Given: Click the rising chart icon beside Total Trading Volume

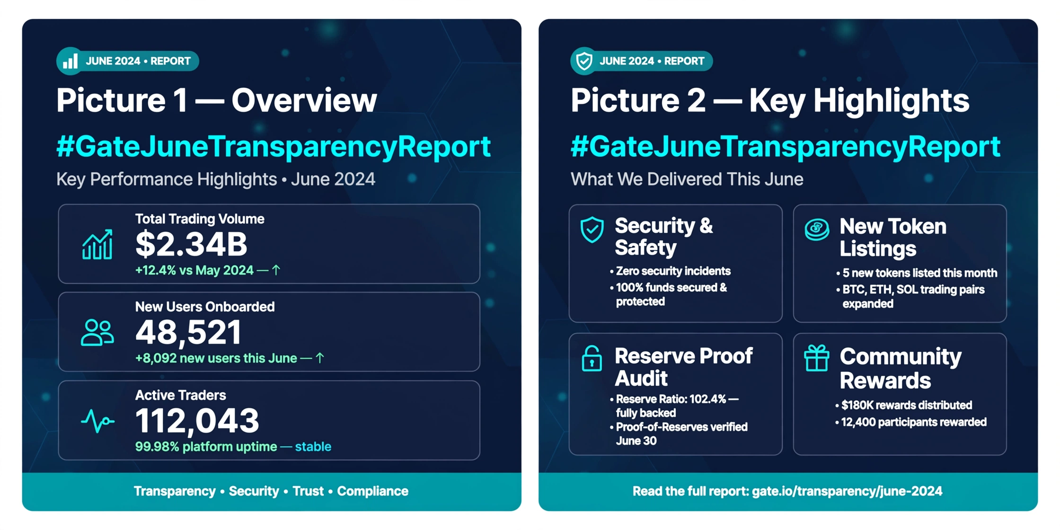Looking at the screenshot, I should tap(97, 245).
